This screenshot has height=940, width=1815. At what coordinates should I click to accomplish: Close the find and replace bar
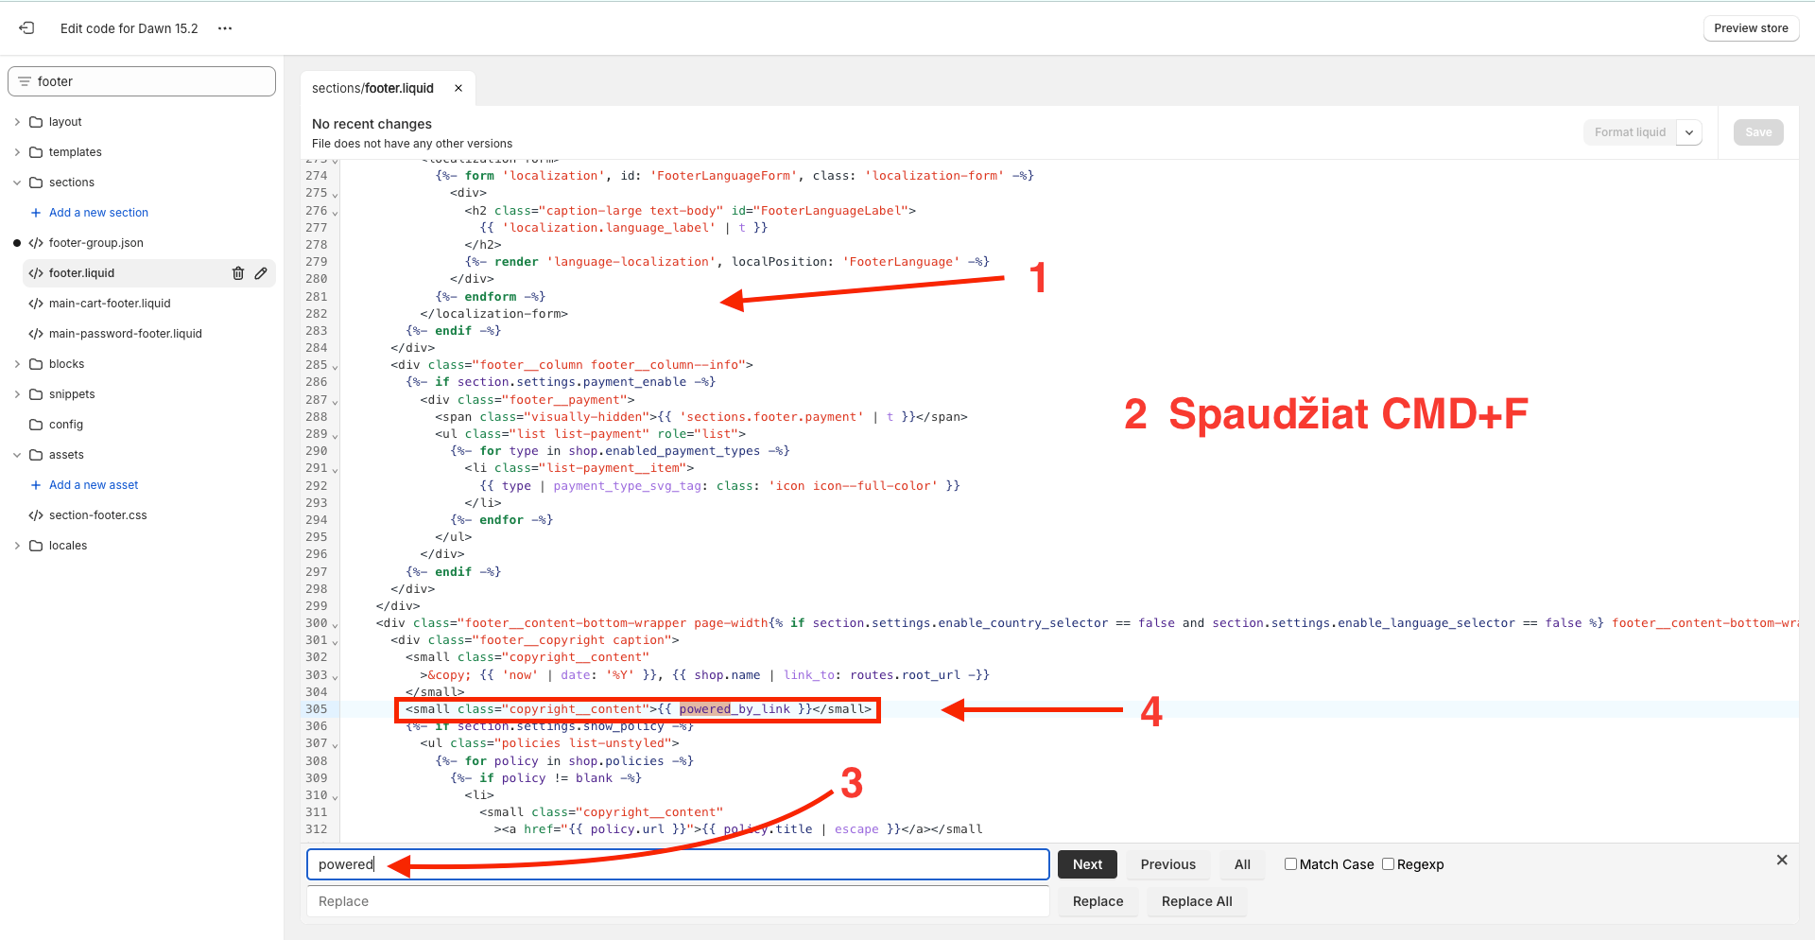point(1781,861)
